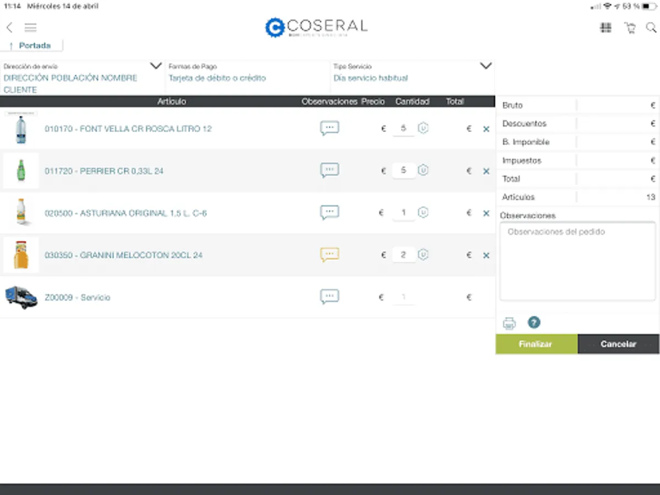The image size is (660, 495).
Task: Click the Bruto summary row
Action: coord(577,105)
